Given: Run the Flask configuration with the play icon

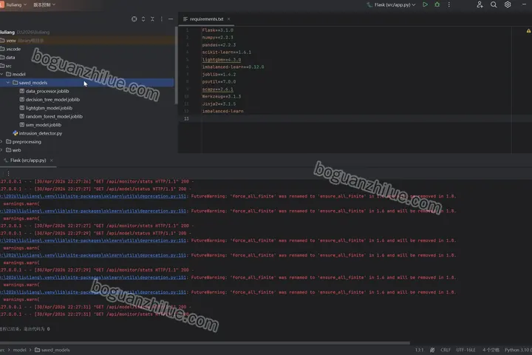Looking at the screenshot, I should click(425, 4).
